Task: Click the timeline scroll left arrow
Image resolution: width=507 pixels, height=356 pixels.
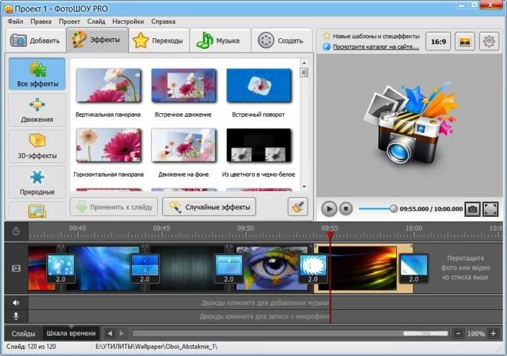Action: (x=110, y=334)
